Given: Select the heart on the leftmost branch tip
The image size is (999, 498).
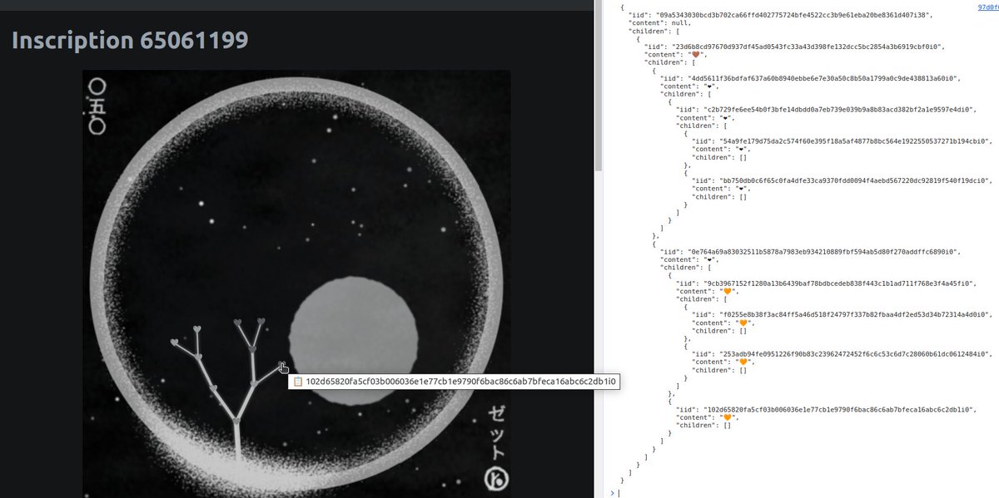Looking at the screenshot, I should tap(175, 342).
